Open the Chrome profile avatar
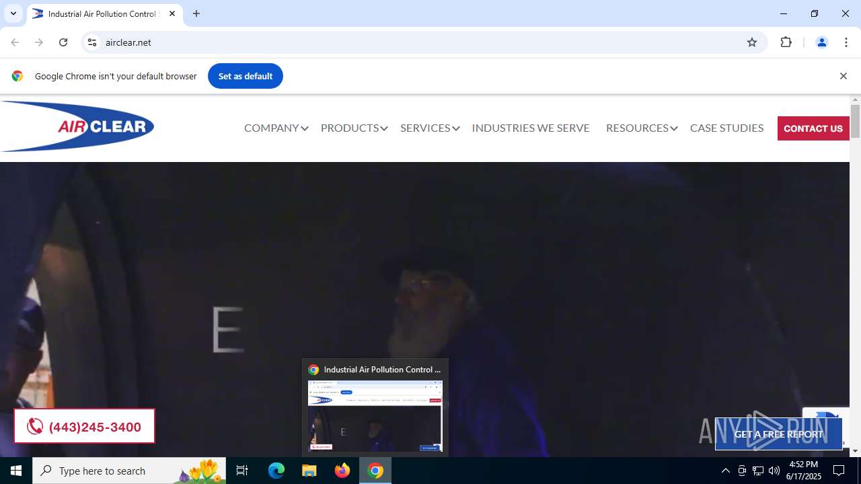Screen dimensions: 861x484 821,42
